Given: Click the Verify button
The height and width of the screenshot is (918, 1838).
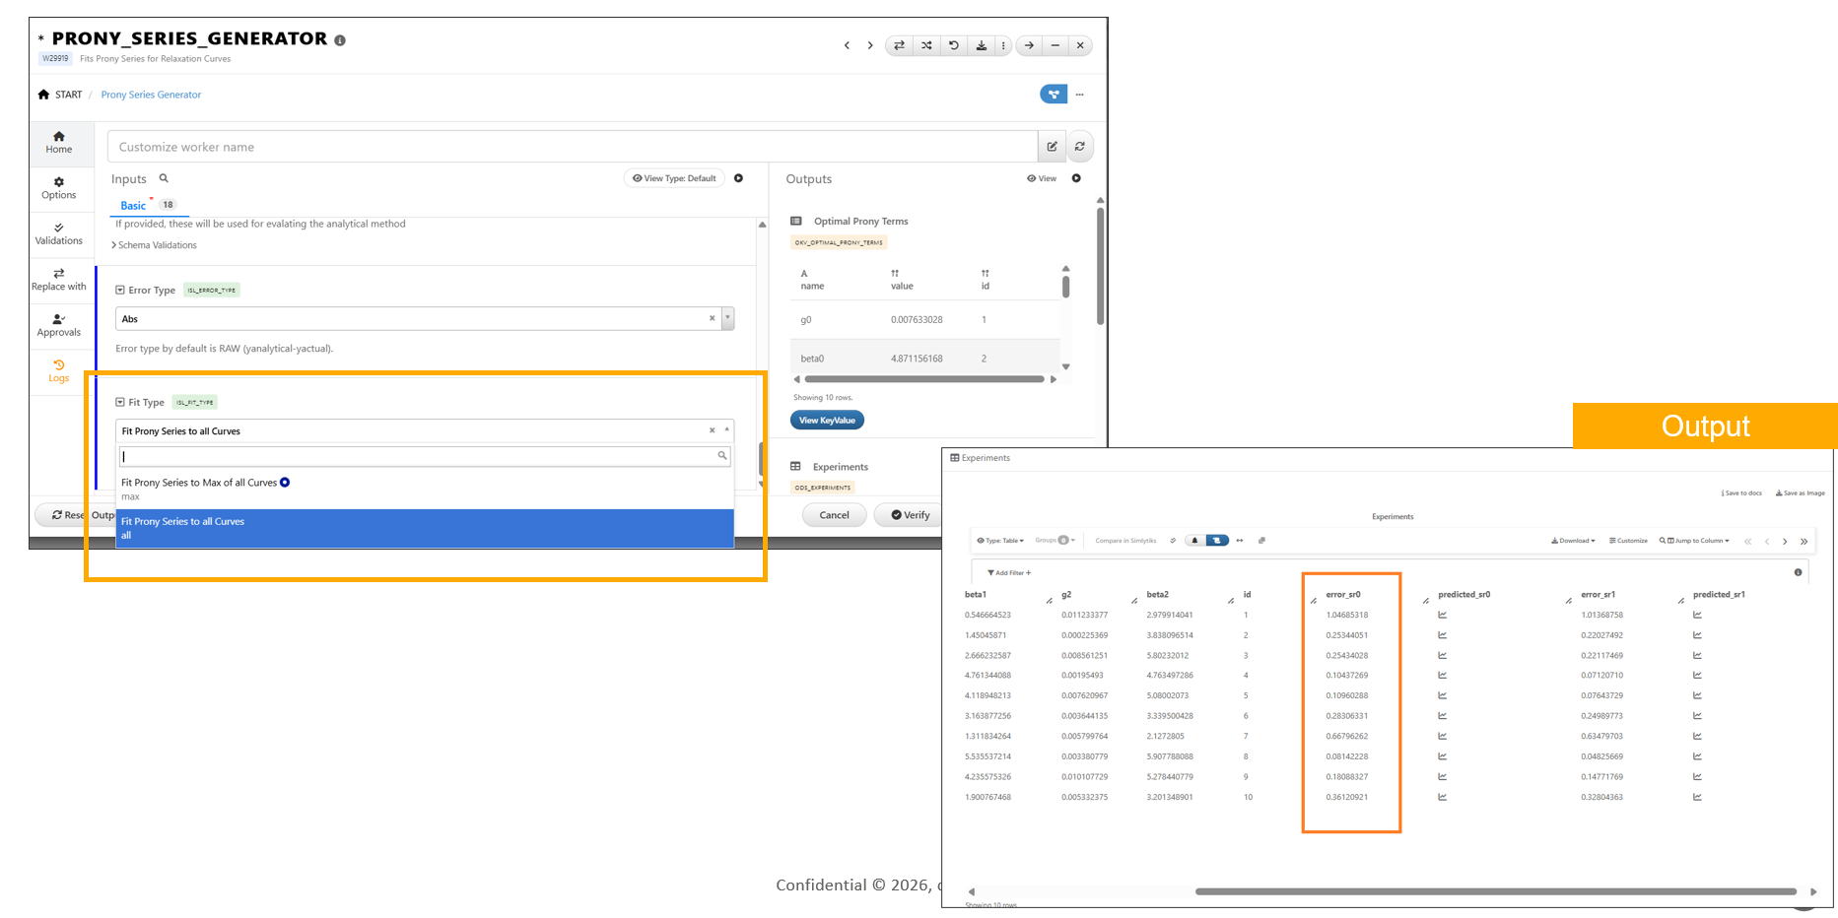Looking at the screenshot, I should (x=910, y=515).
